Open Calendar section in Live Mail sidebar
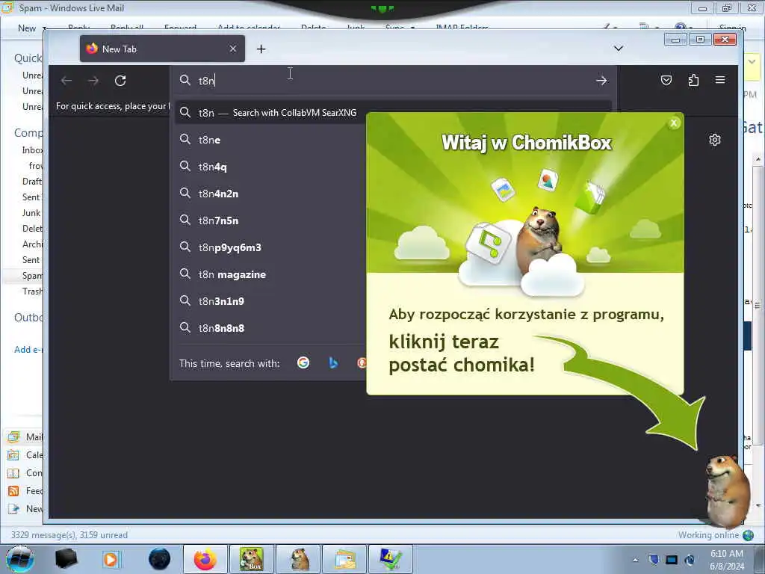The width and height of the screenshot is (765, 574). coord(25,455)
